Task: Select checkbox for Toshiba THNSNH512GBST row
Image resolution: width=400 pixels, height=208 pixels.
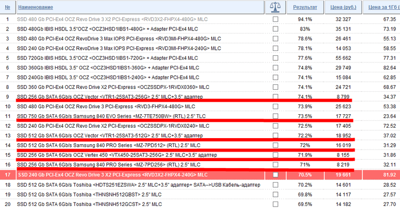Action: 275,195
